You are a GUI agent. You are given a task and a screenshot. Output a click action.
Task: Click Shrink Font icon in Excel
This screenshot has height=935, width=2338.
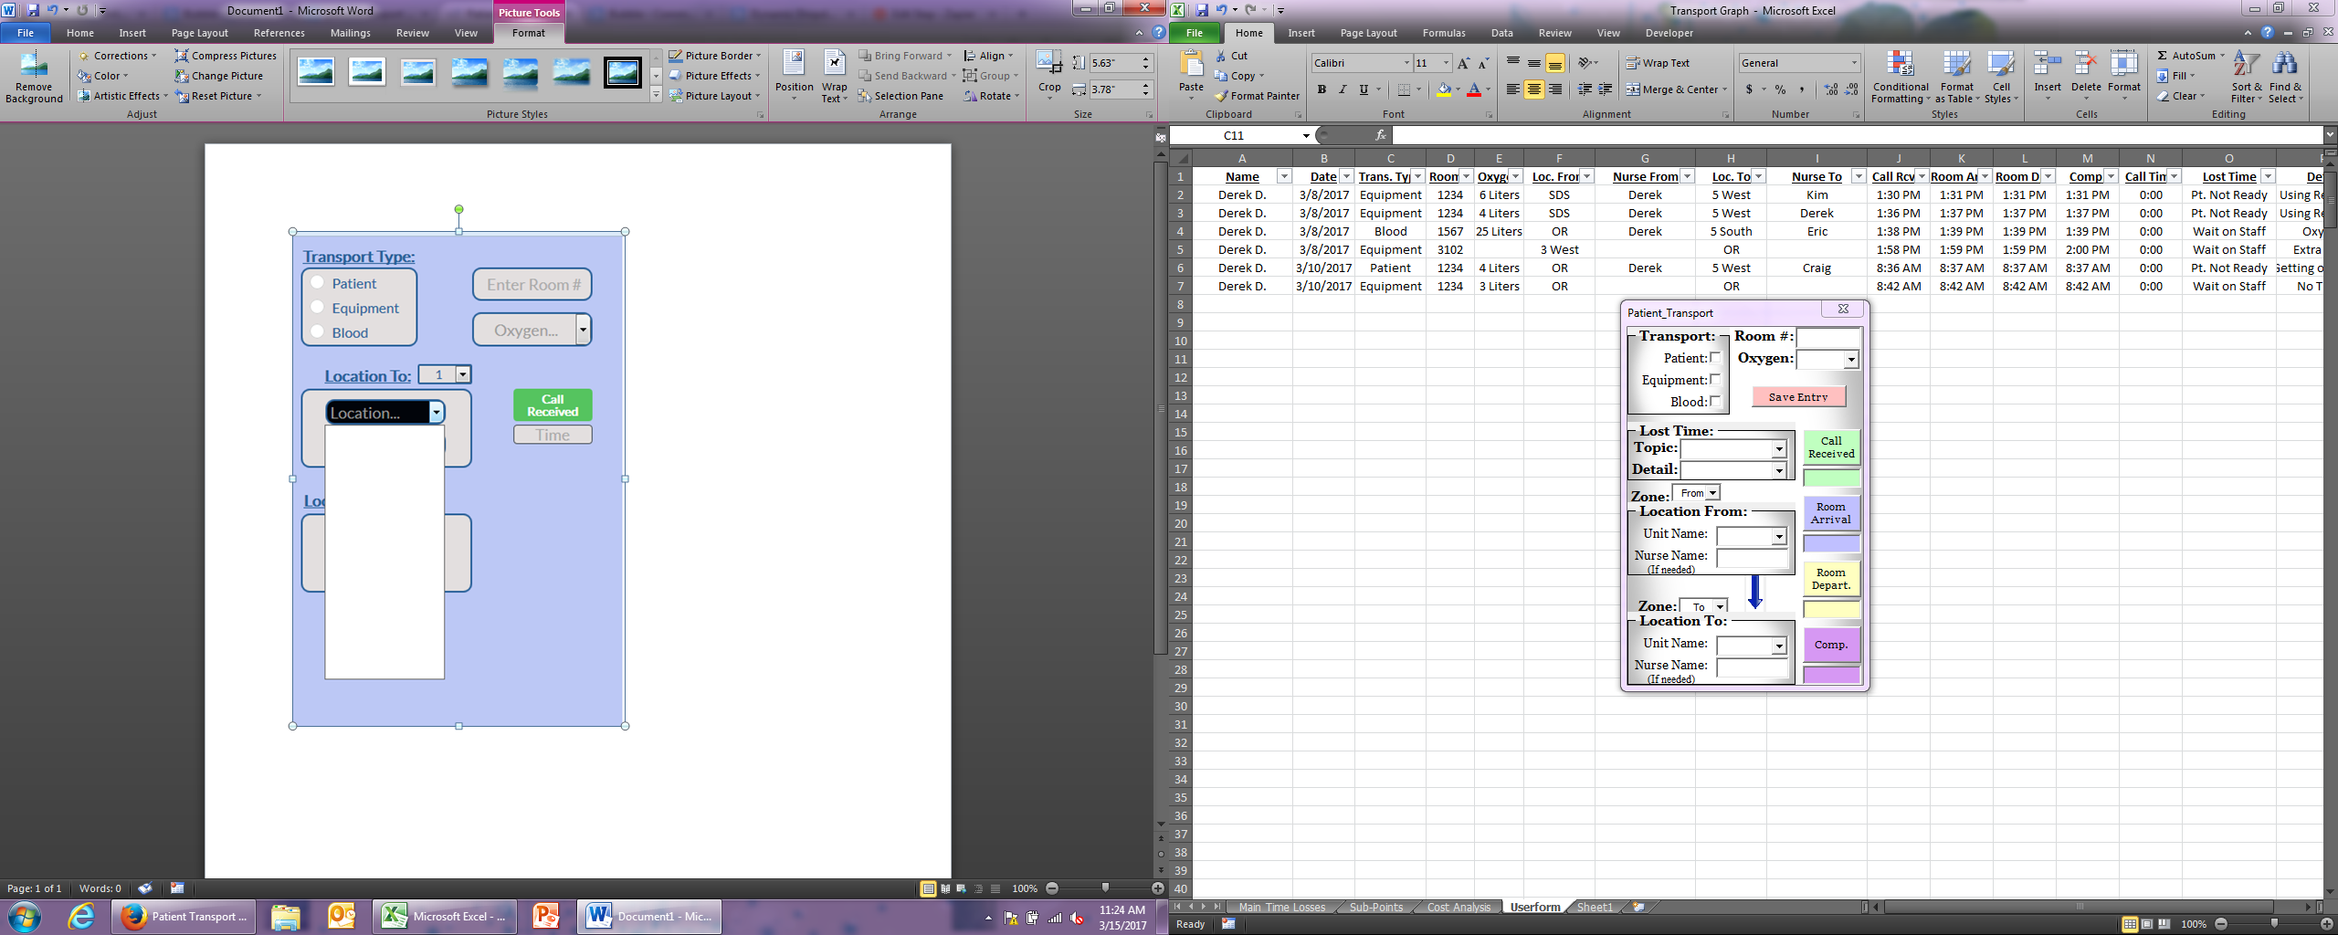(1483, 63)
